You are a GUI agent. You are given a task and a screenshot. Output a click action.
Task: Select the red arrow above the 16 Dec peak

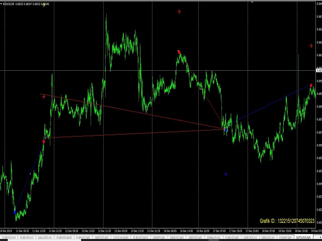(179, 12)
